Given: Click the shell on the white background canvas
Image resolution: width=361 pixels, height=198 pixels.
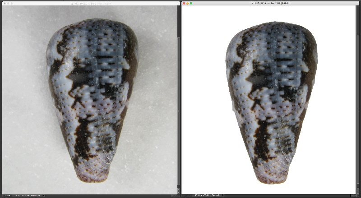Looking at the screenshot, I should click(x=271, y=99).
